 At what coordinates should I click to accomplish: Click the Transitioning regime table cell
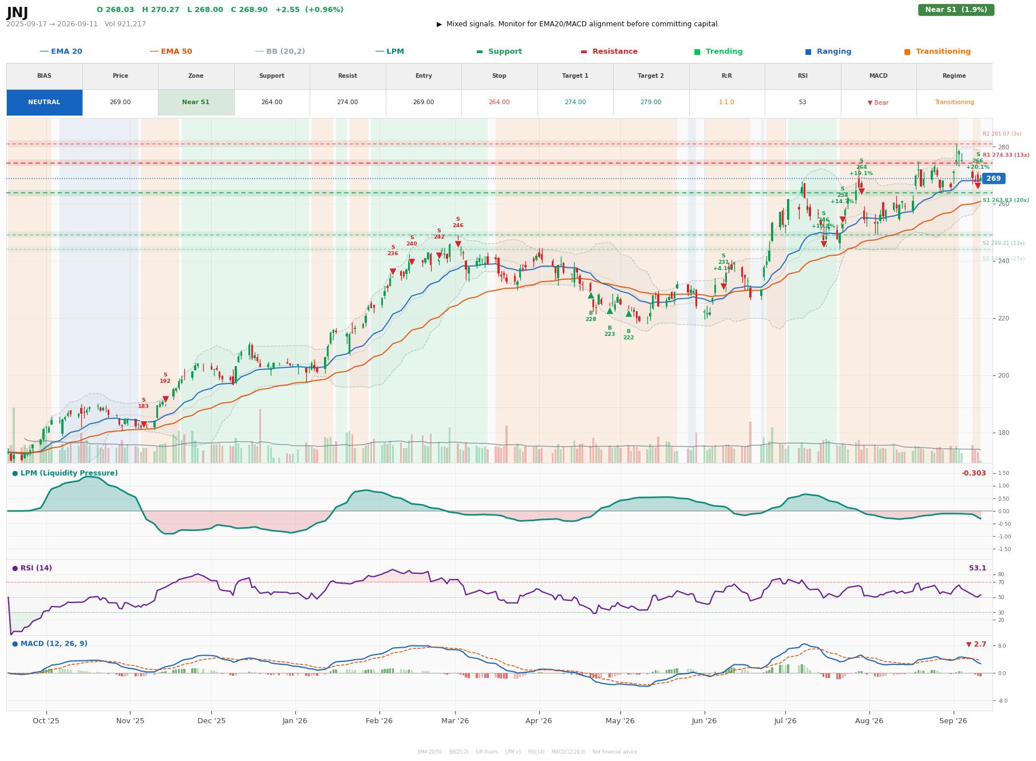pos(954,102)
